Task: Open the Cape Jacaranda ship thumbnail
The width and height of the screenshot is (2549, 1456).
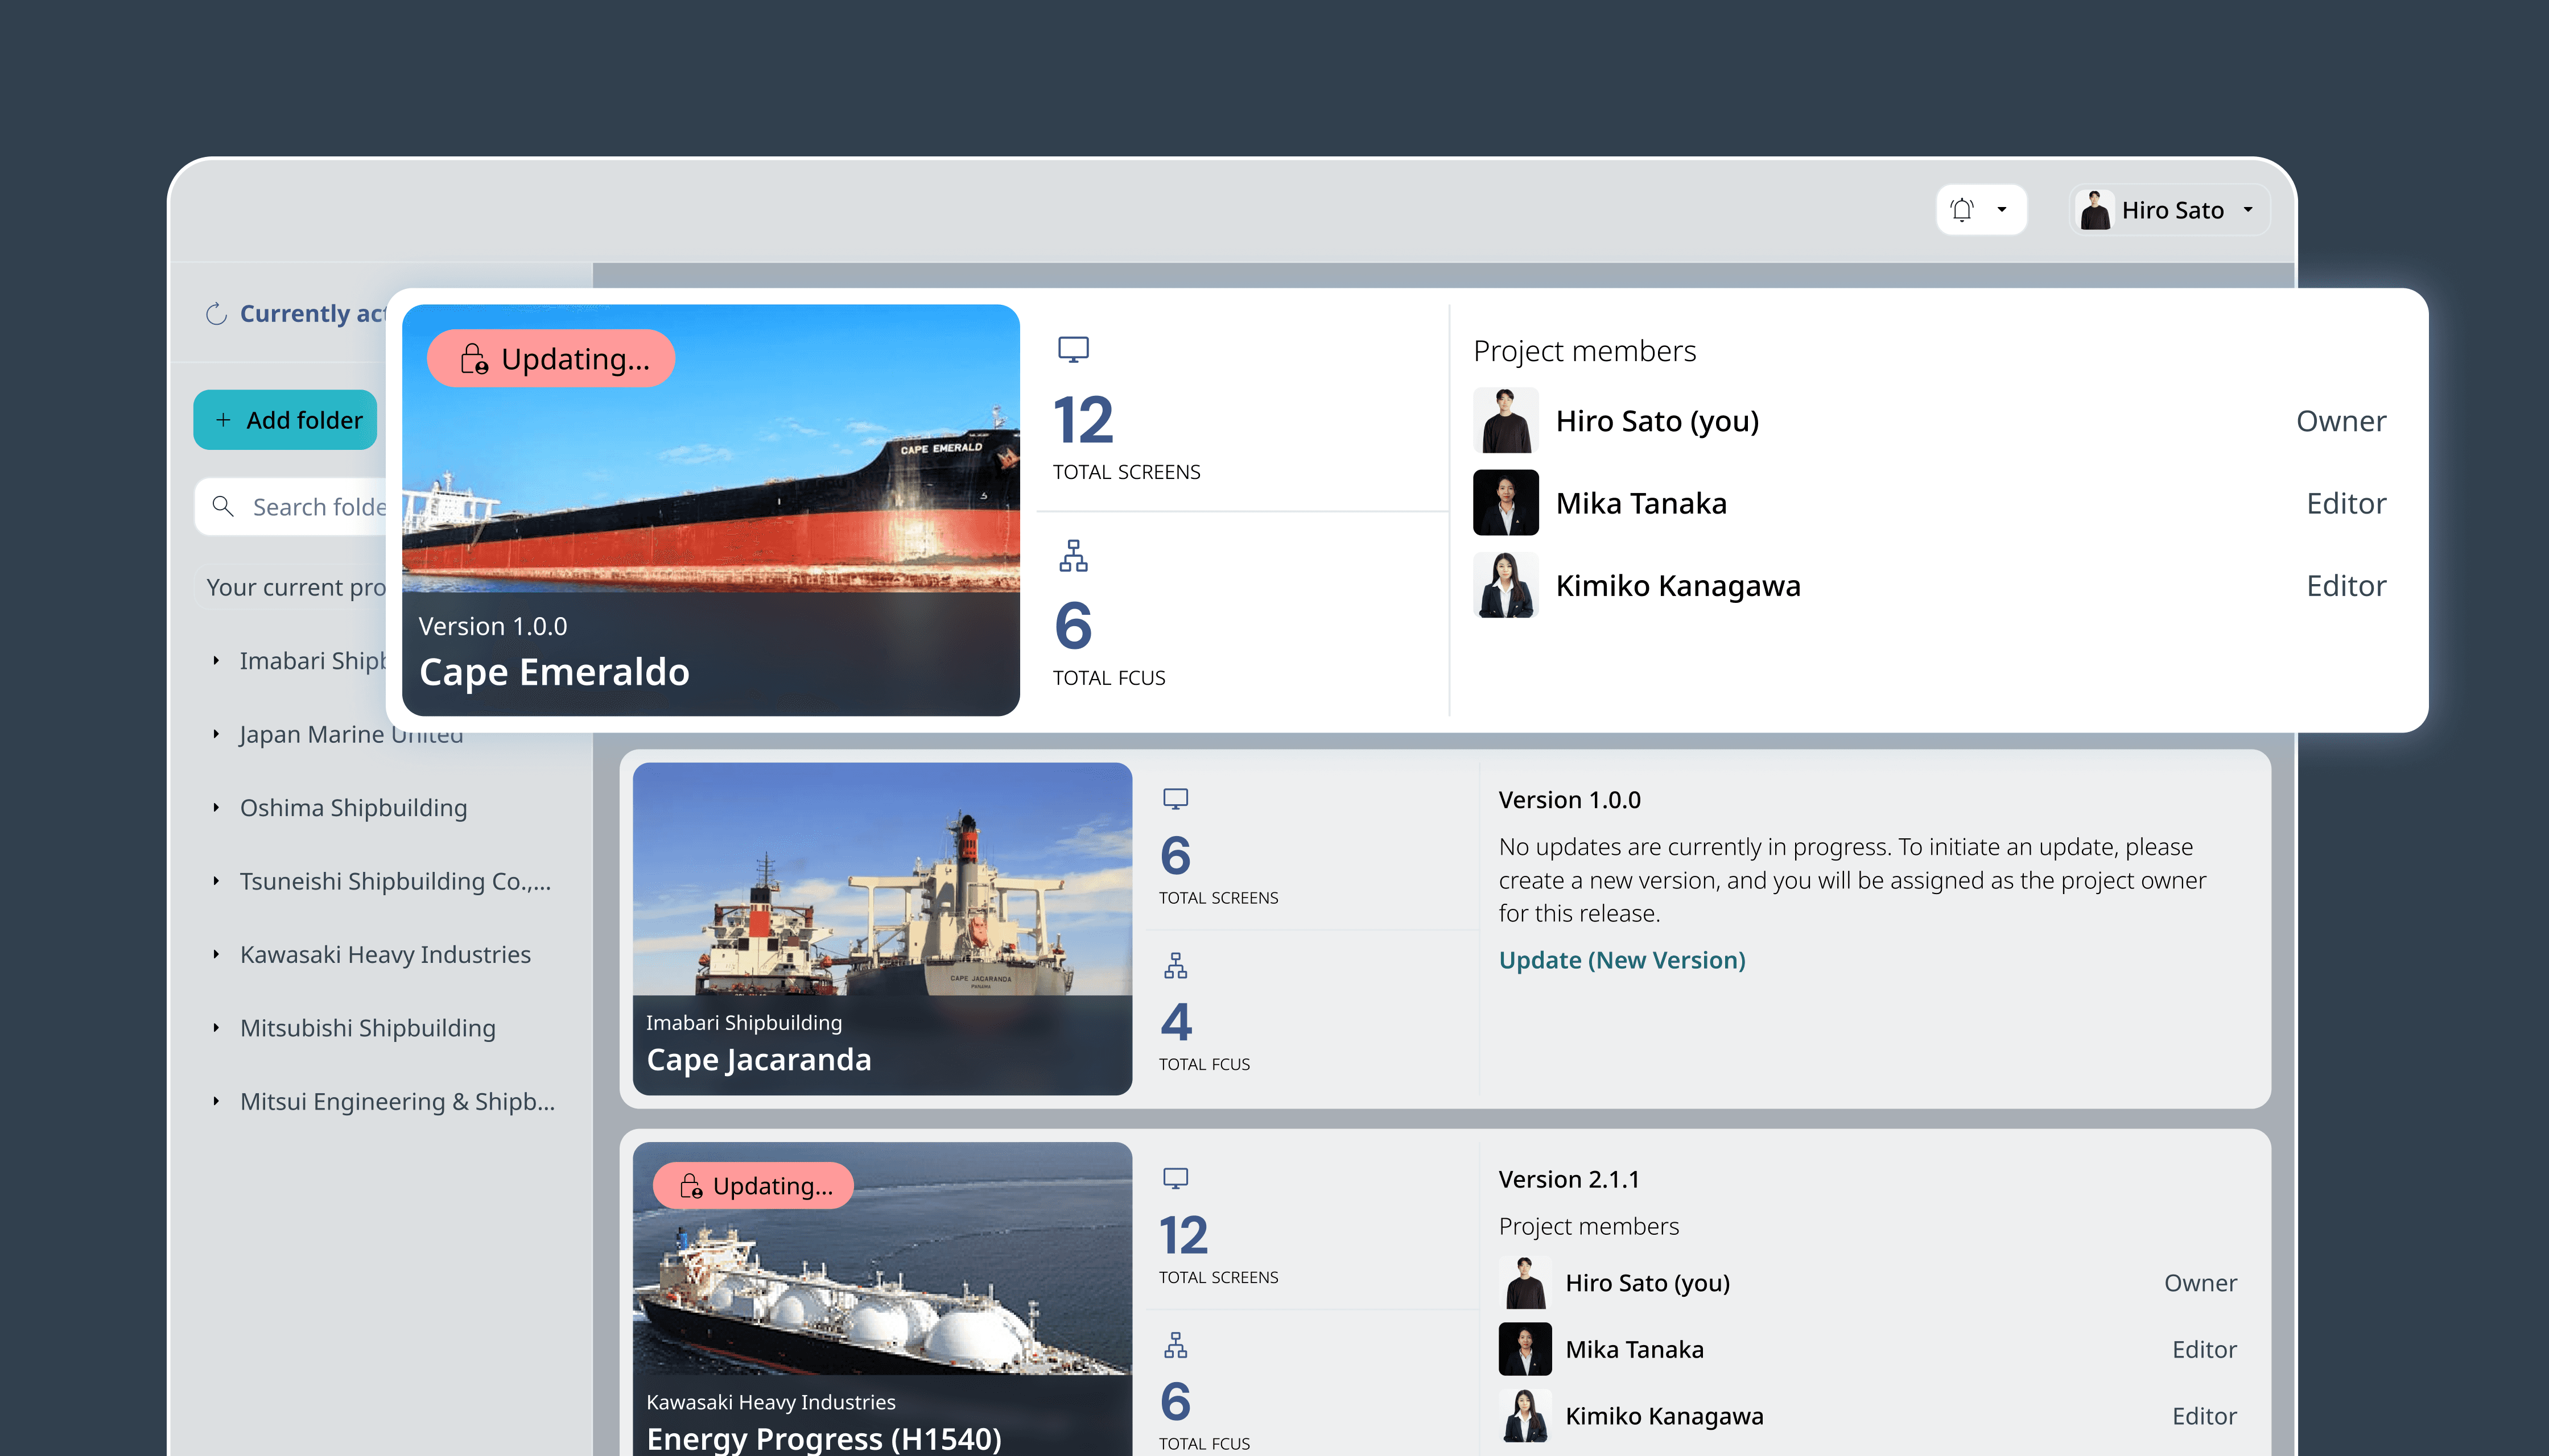Action: pyautogui.click(x=881, y=900)
